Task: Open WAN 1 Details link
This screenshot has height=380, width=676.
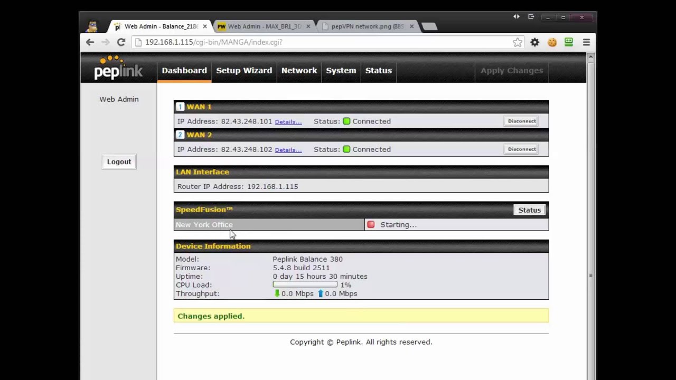Action: [288, 122]
